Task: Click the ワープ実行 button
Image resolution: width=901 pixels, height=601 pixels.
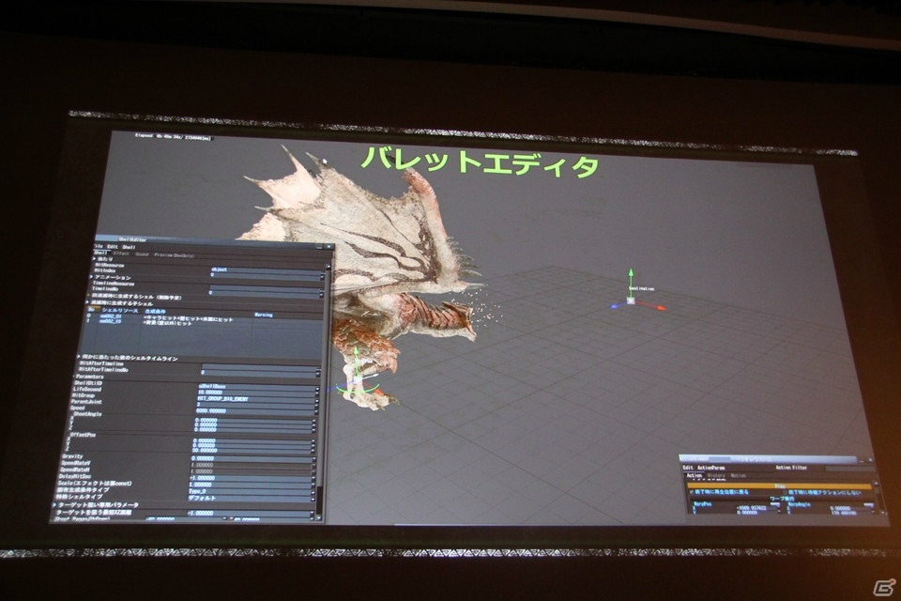Action: tap(782, 499)
